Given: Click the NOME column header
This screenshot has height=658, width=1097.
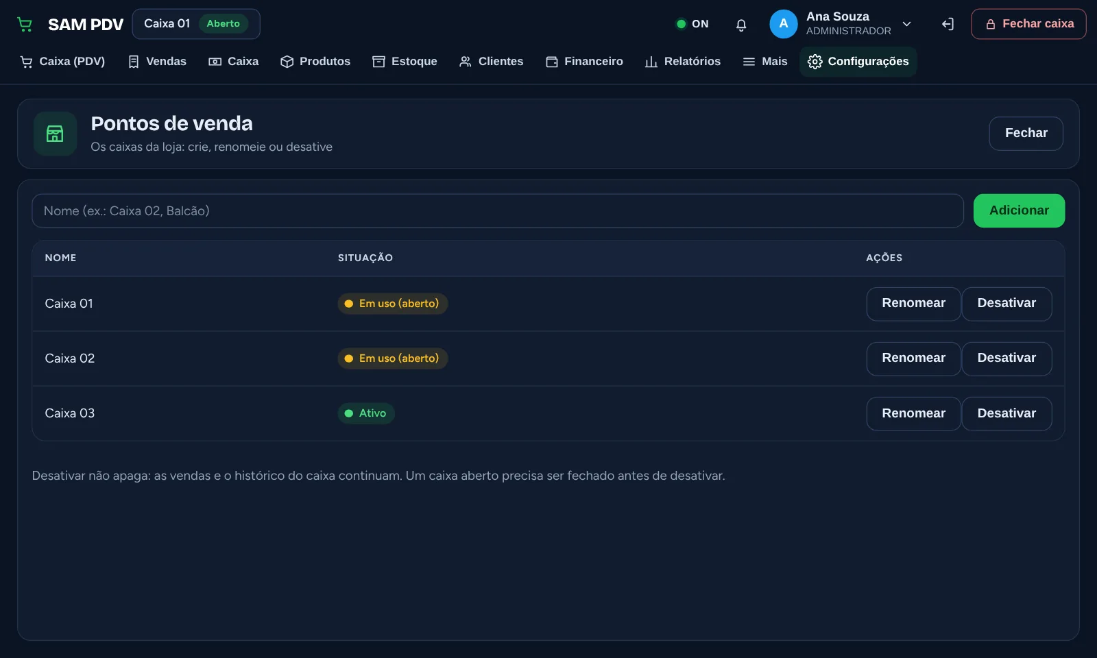Looking at the screenshot, I should click(60, 258).
